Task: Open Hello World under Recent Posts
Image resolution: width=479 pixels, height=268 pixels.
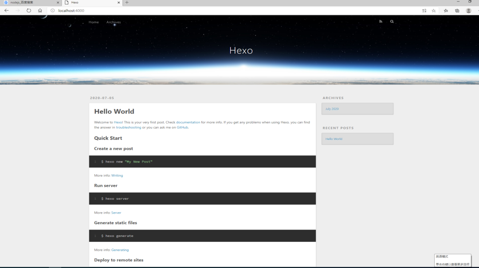Action: pos(334,139)
